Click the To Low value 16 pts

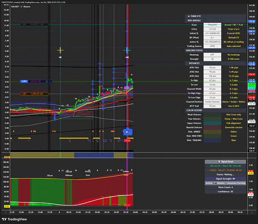(212, 85)
